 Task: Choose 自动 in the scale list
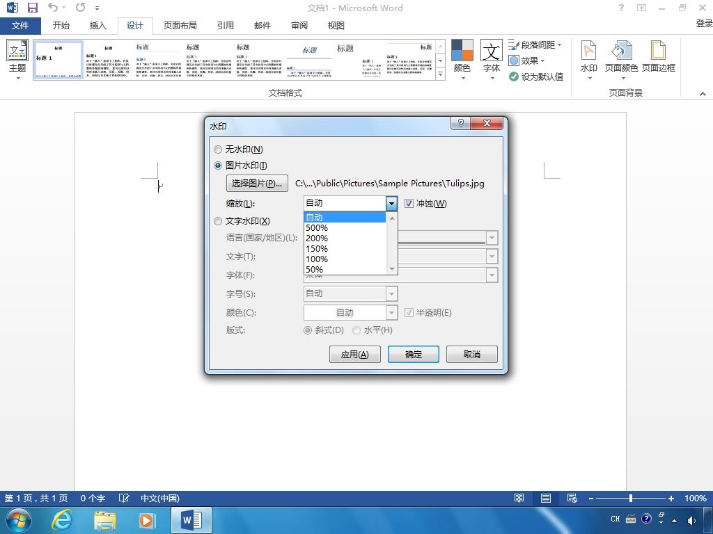coord(345,218)
